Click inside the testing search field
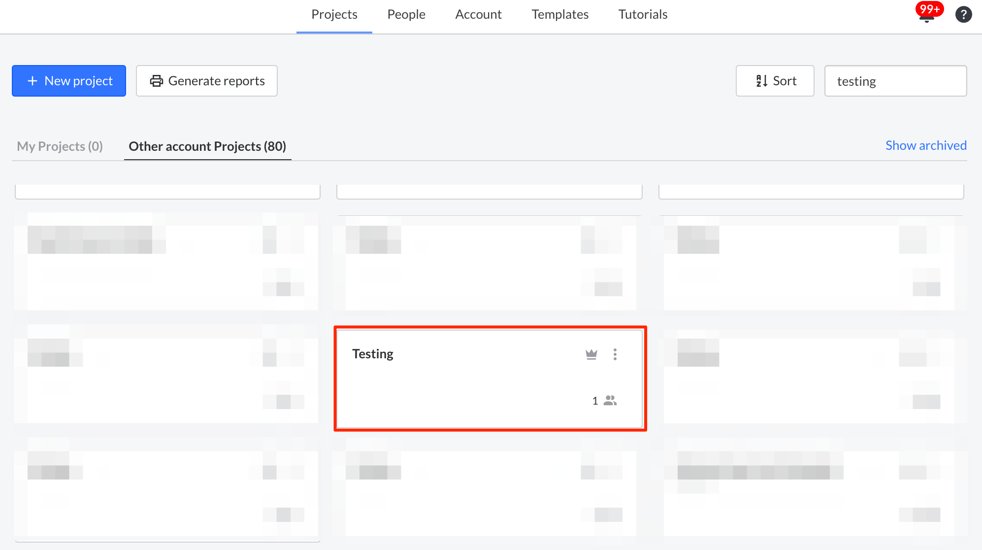Image resolution: width=982 pixels, height=550 pixels. 895,81
